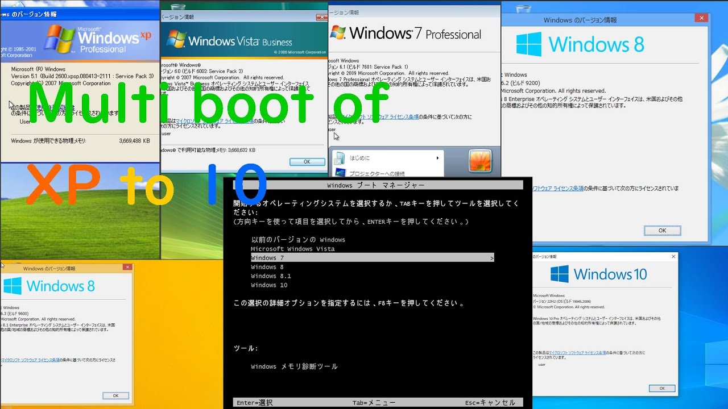Click the projector connection icon
Image resolution: width=728 pixels, height=409 pixels.
click(340, 173)
